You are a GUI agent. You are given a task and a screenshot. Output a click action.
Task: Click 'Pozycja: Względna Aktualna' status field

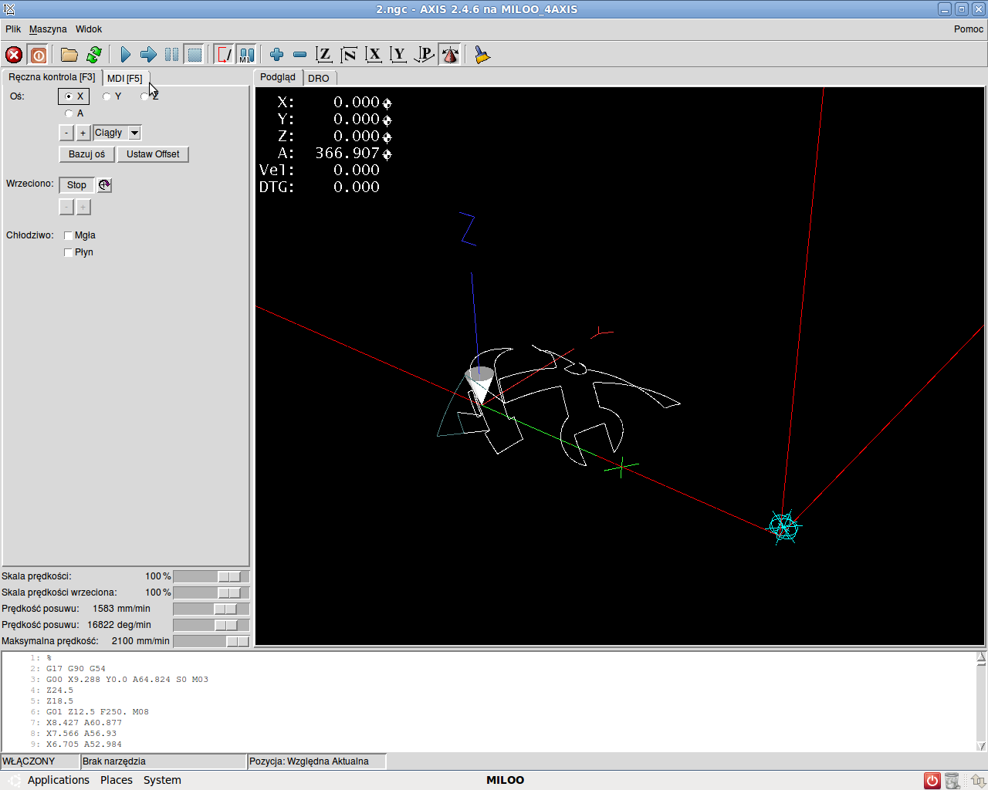click(x=316, y=761)
